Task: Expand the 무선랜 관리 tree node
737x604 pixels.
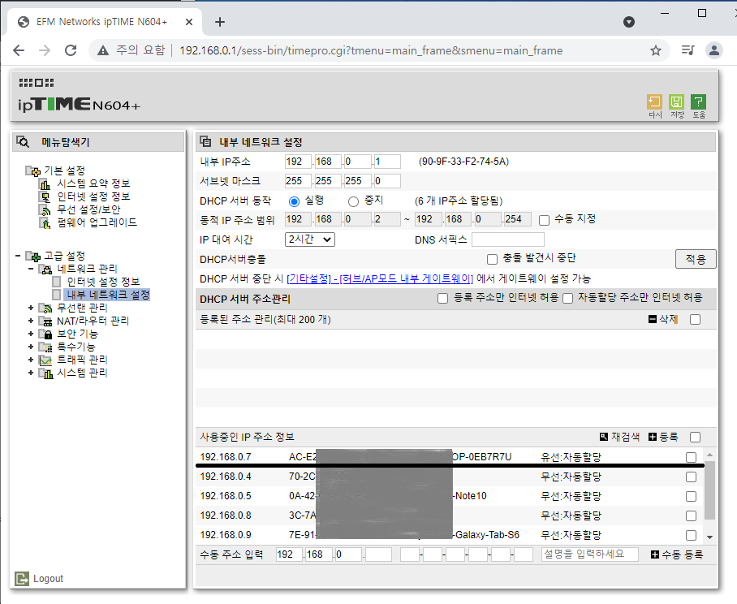Action: point(31,308)
